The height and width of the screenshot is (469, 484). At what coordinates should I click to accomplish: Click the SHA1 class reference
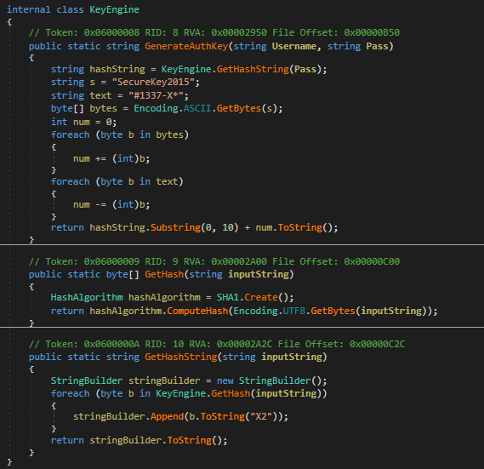tap(227, 298)
